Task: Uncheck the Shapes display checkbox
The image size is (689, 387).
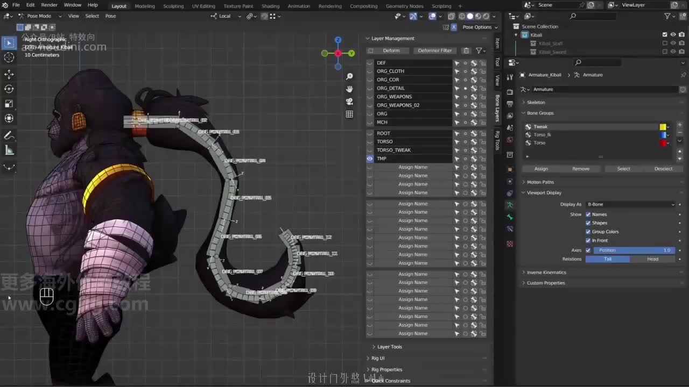Action: tap(588, 223)
